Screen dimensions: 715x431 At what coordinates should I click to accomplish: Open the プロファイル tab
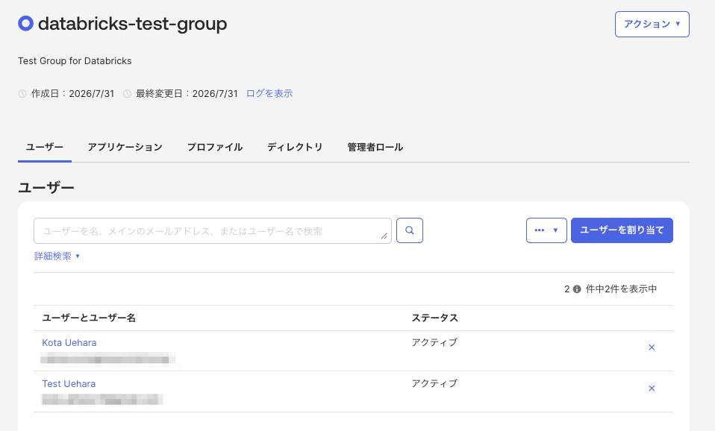215,147
